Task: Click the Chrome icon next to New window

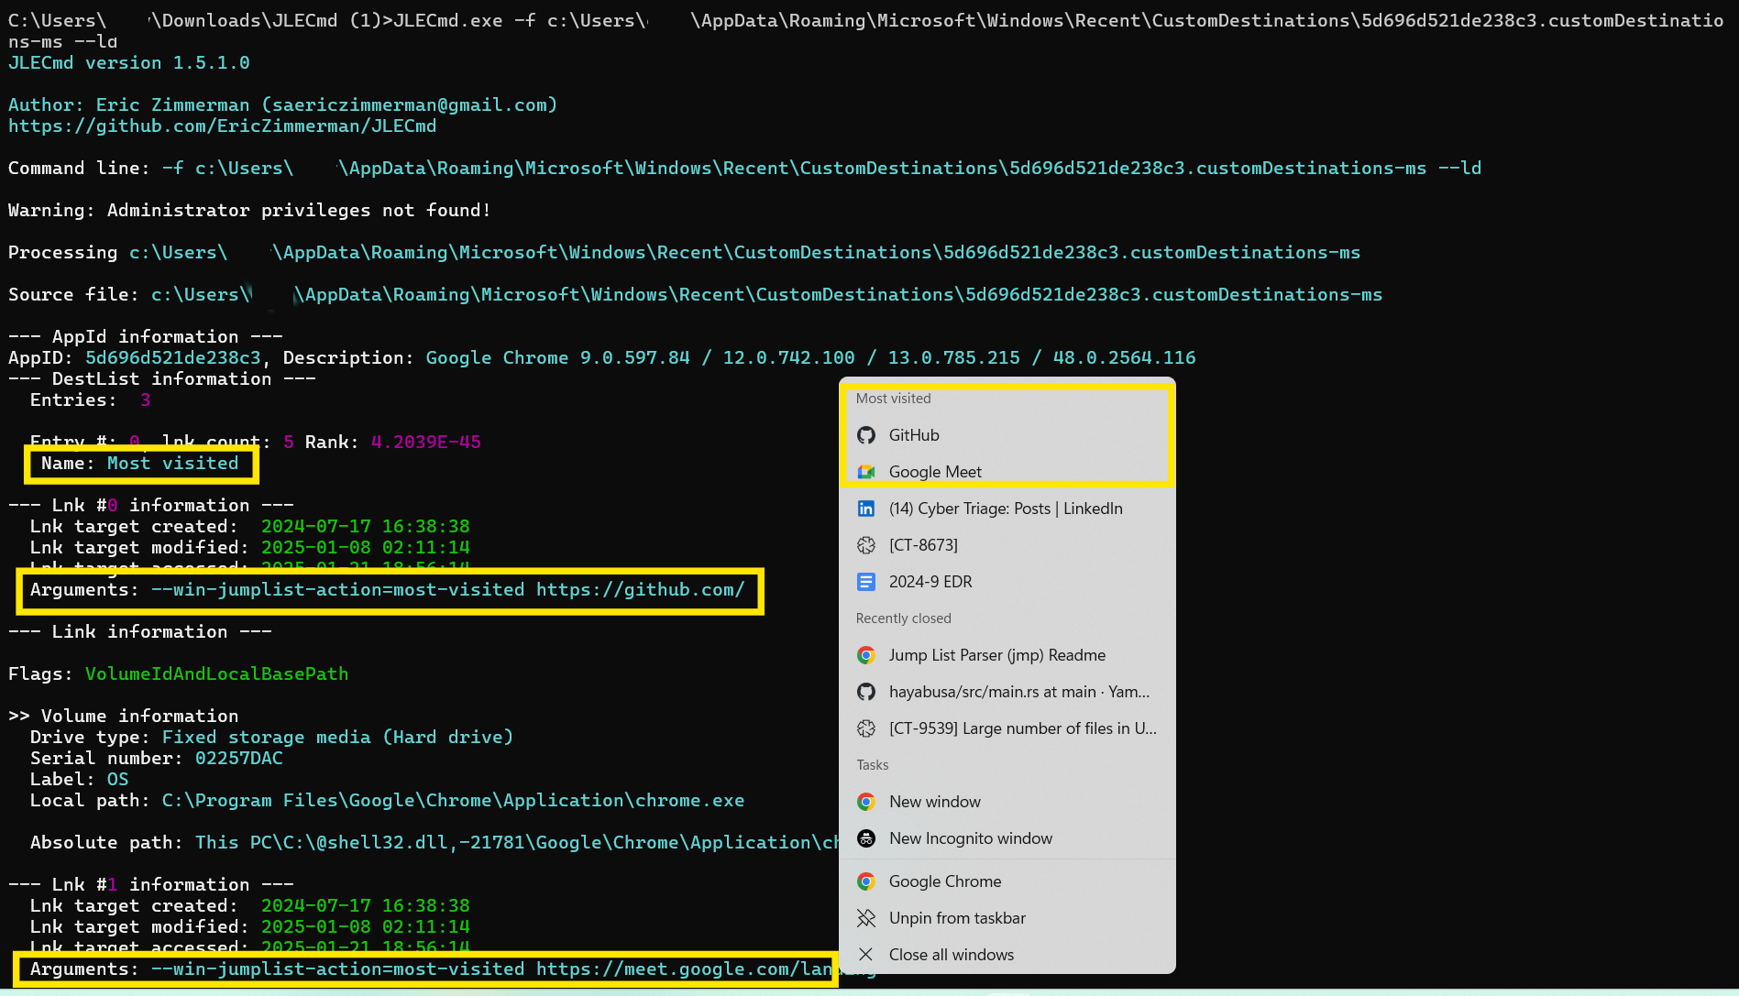Action: coord(866,802)
